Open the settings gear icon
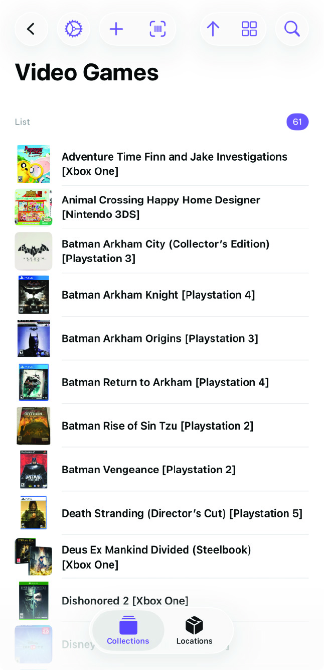This screenshot has width=324, height=670. tap(74, 29)
